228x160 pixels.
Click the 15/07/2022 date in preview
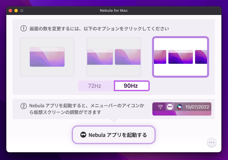point(197,107)
